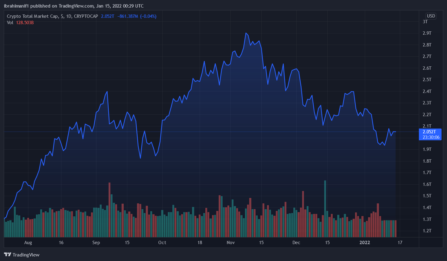Click the published-on TradingView.com header text
This screenshot has width=447, height=261.
point(74,6)
